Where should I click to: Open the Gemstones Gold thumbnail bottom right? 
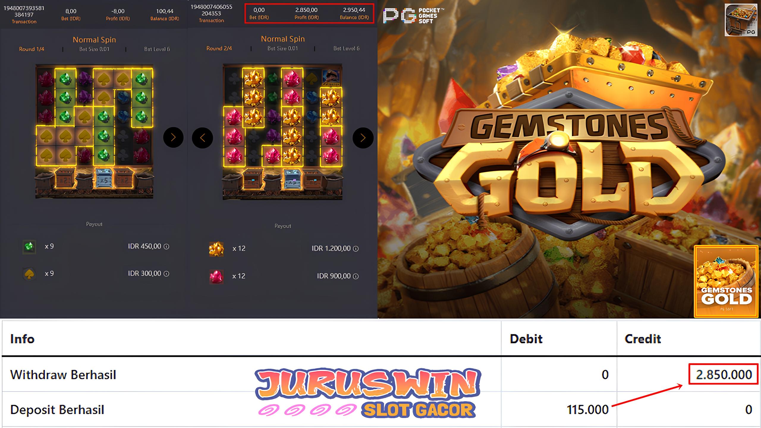726,281
